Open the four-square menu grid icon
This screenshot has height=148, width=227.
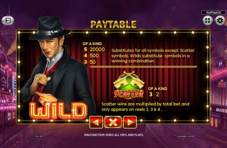(x=207, y=20)
